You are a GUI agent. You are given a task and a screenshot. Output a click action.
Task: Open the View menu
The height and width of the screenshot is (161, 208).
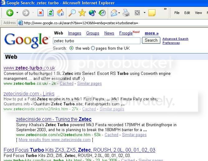point(198,13)
